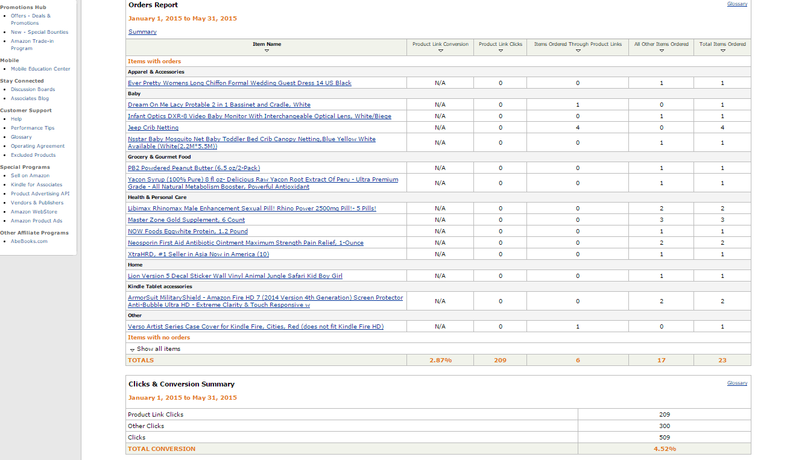Sort by Item Name column arrow
Screen dimensions: 793x460
267,51
